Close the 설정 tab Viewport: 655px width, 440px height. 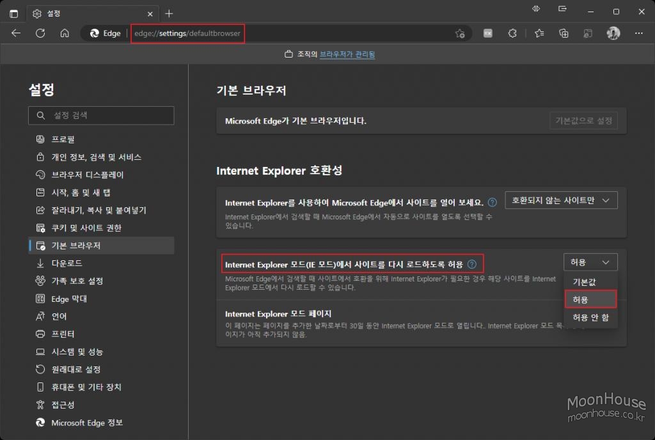click(x=150, y=14)
